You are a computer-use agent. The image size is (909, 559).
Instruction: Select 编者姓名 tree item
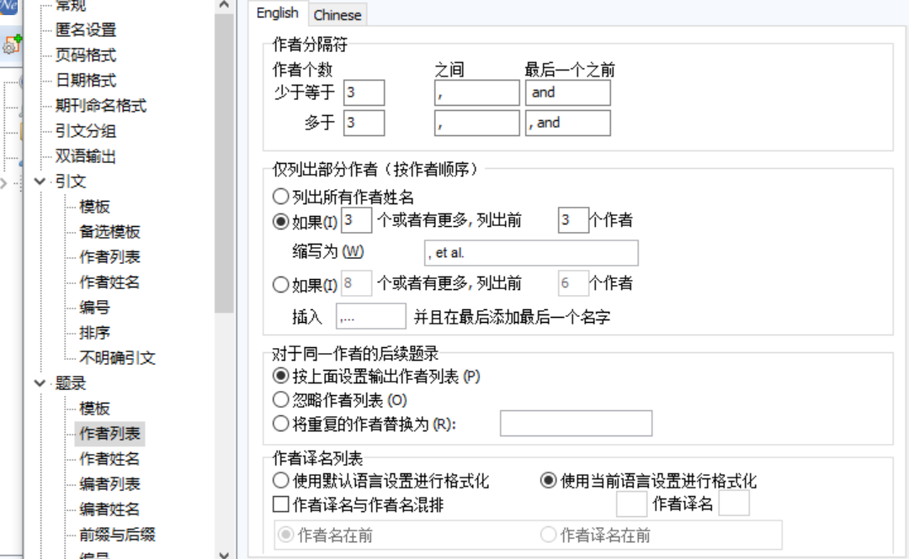click(x=109, y=509)
